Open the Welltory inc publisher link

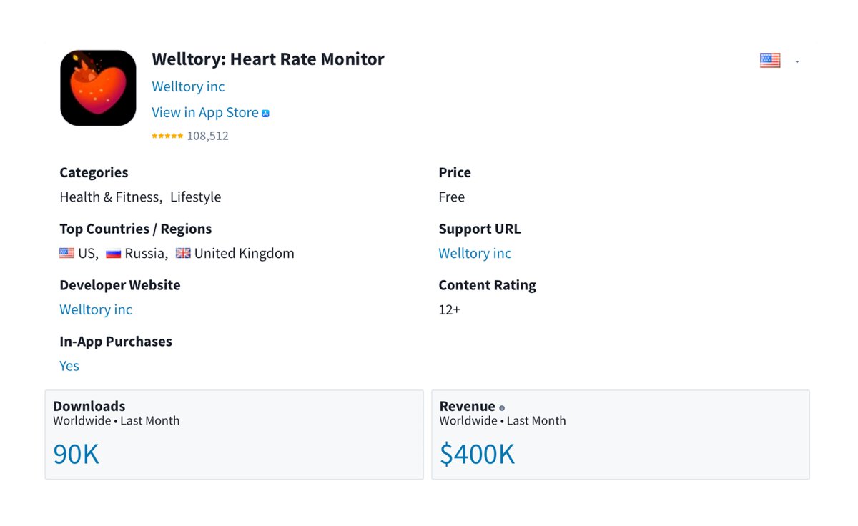pyautogui.click(x=188, y=86)
